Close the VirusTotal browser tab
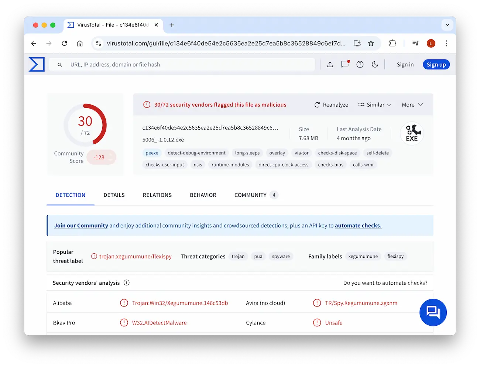The width and height of the screenshot is (480, 367). (156, 25)
